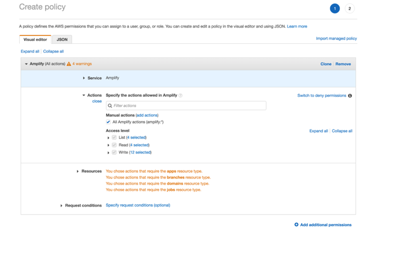Go to step 1 indicator
This screenshot has width=398, height=273.
(335, 8)
